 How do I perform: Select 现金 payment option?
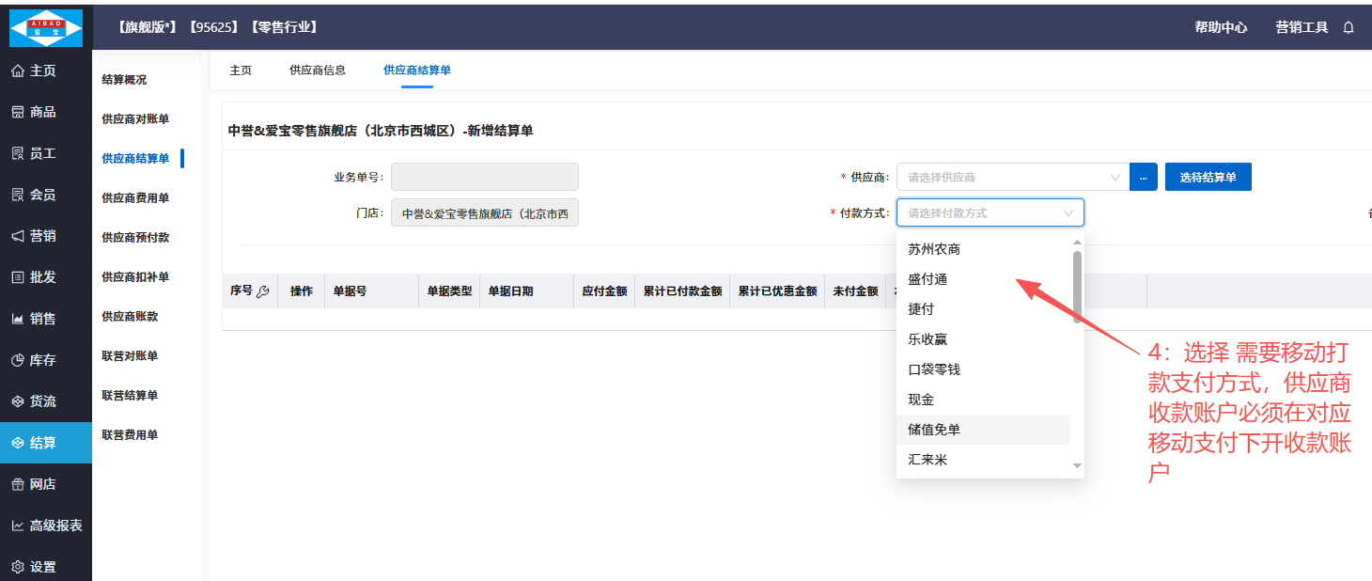[983, 400]
